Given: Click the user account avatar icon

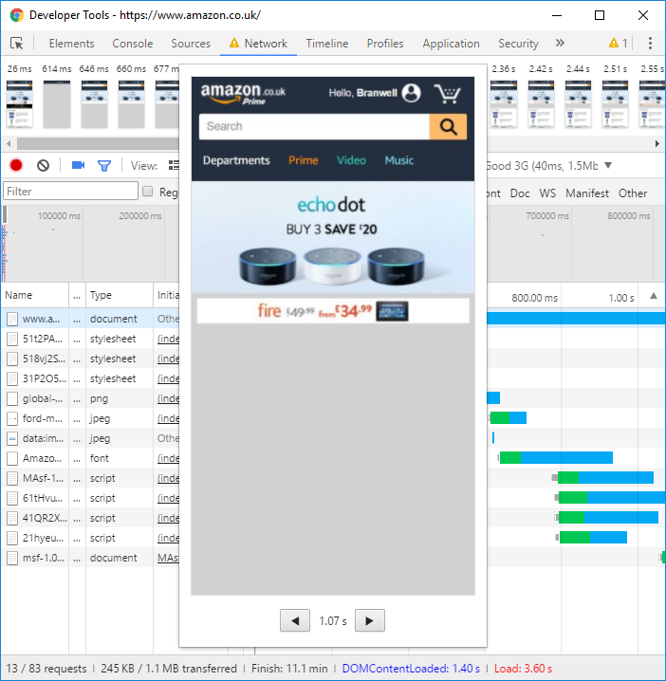Looking at the screenshot, I should point(411,93).
